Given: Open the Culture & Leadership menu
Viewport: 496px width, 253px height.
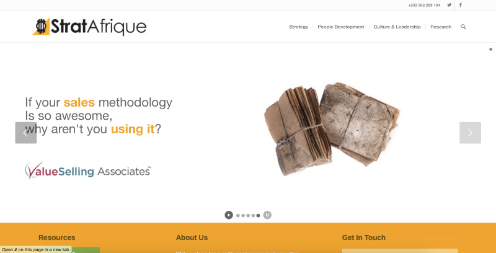Looking at the screenshot, I should [397, 27].
